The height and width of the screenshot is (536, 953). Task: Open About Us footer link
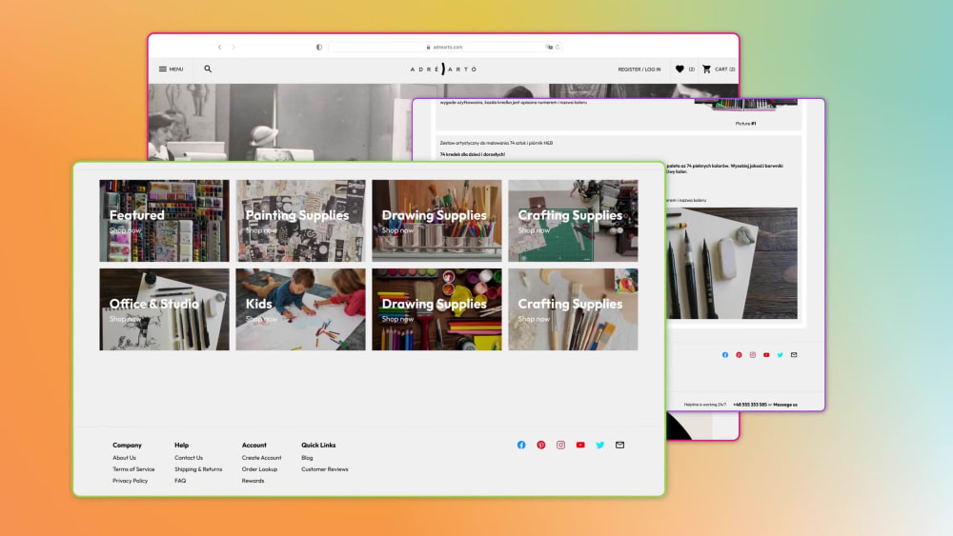[124, 458]
